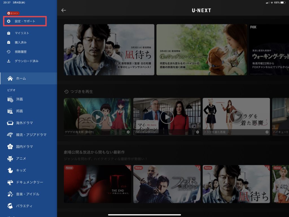Play マイ・インターン continue-watching video

167,117
